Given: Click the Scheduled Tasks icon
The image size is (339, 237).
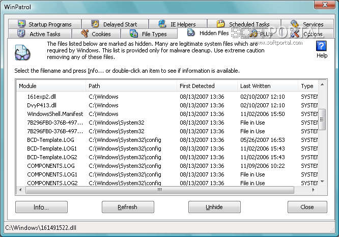Looking at the screenshot, I should pos(221,23).
